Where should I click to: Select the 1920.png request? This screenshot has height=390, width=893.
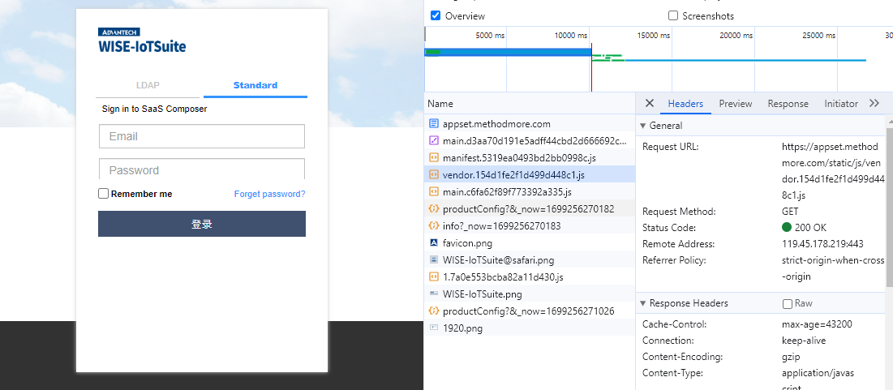(530, 328)
